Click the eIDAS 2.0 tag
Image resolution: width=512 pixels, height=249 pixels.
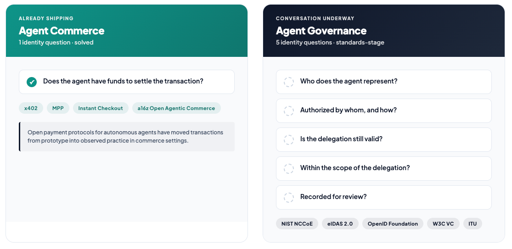coord(340,224)
